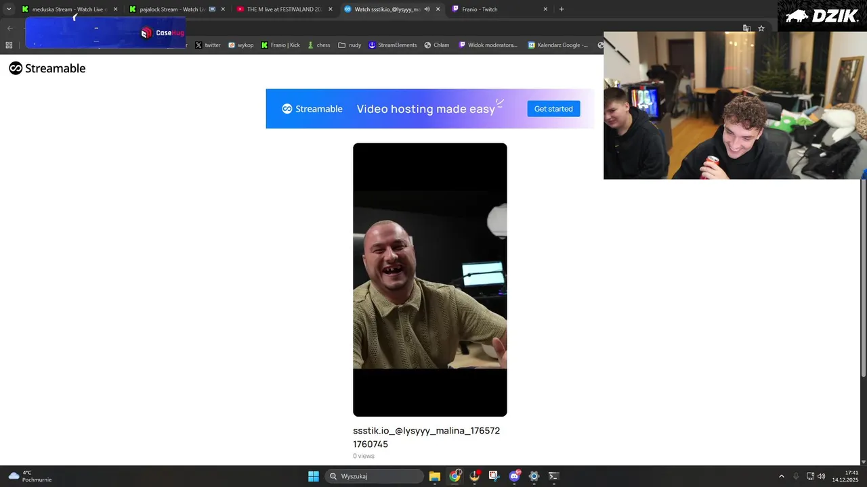The width and height of the screenshot is (867, 487).
Task: Close the meduska Stream tab
Action: click(x=115, y=9)
